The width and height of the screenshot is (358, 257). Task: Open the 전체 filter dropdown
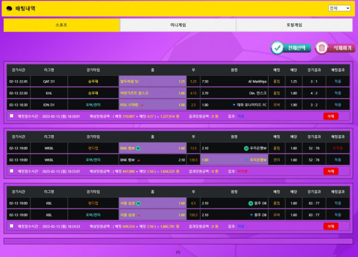pos(340,8)
